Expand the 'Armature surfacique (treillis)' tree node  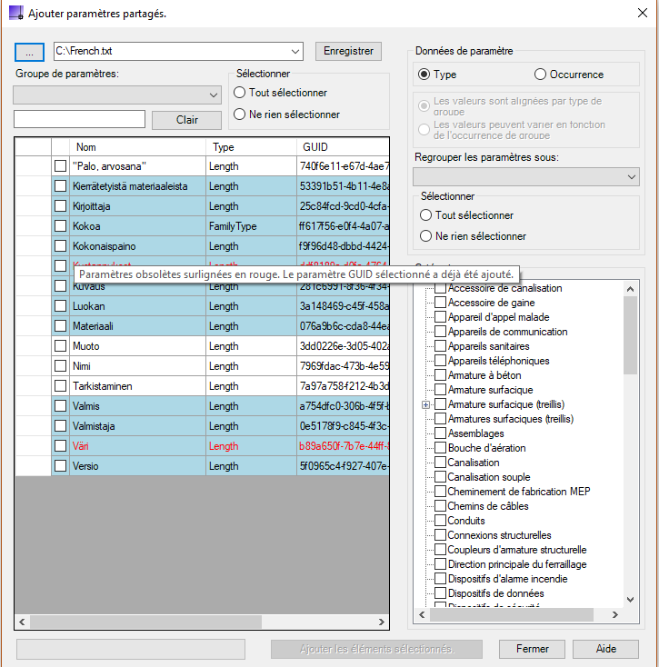tap(426, 404)
